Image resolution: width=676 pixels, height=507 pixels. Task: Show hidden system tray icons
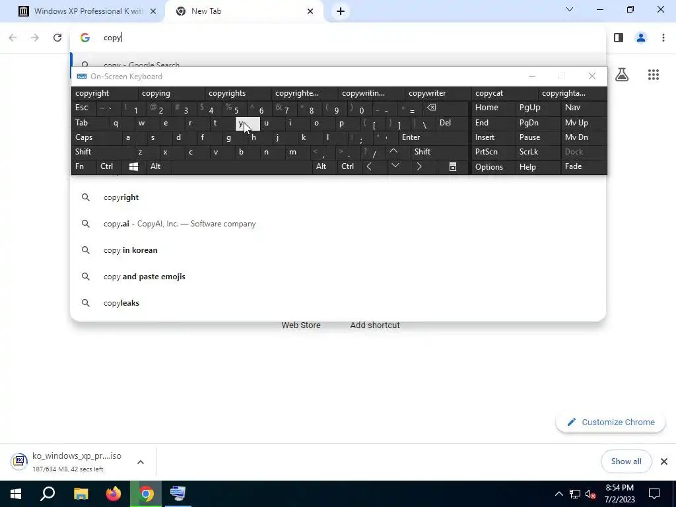[558, 494]
